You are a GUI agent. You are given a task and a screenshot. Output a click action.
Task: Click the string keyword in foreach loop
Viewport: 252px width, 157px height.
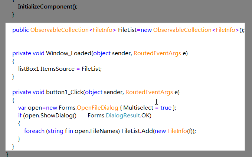[55, 131]
